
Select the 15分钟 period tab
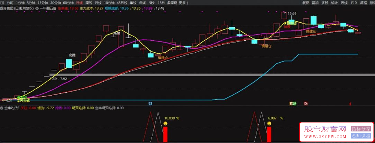[x=43, y=3]
